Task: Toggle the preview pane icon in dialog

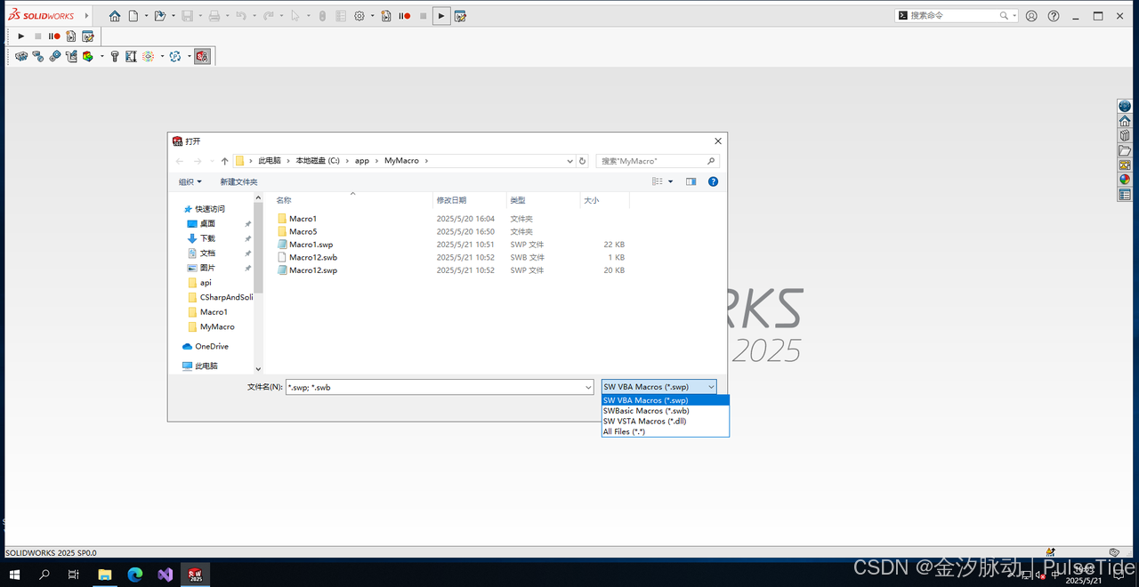Action: pos(691,181)
